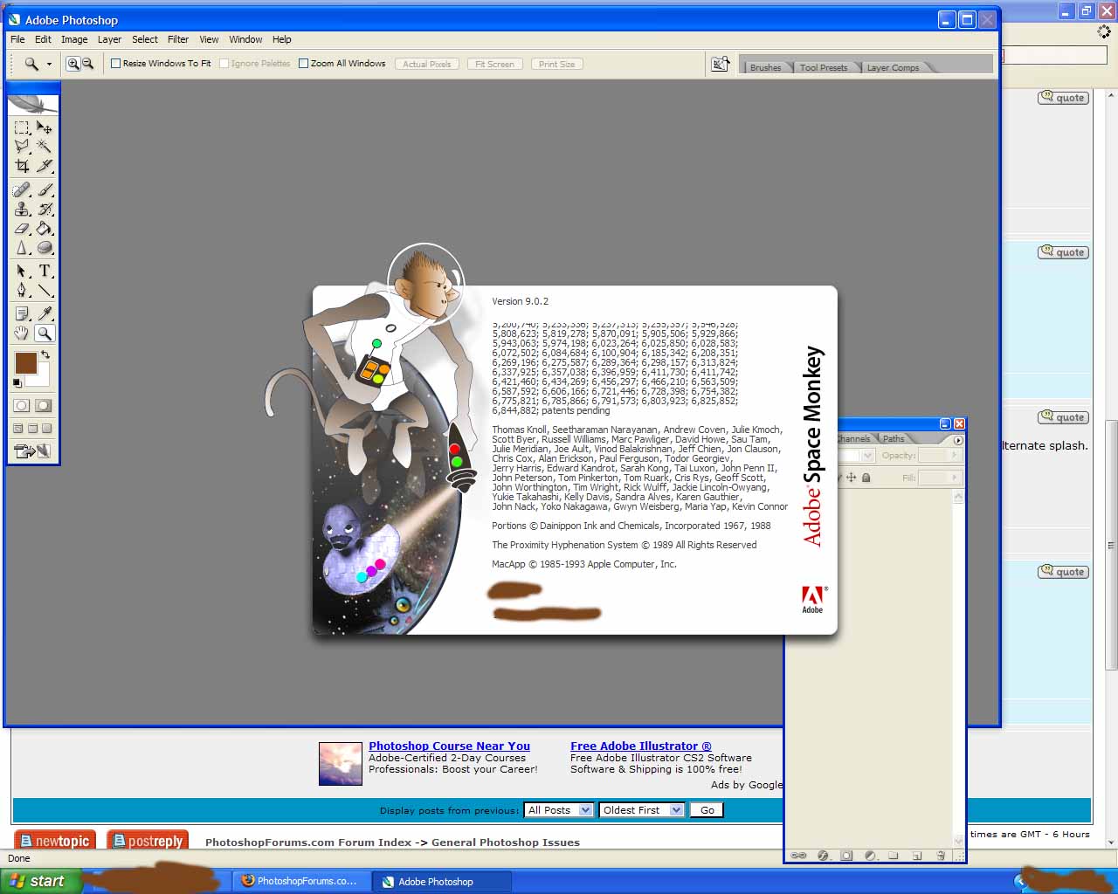
Task: Select the Crop tool
Action: coord(22,166)
